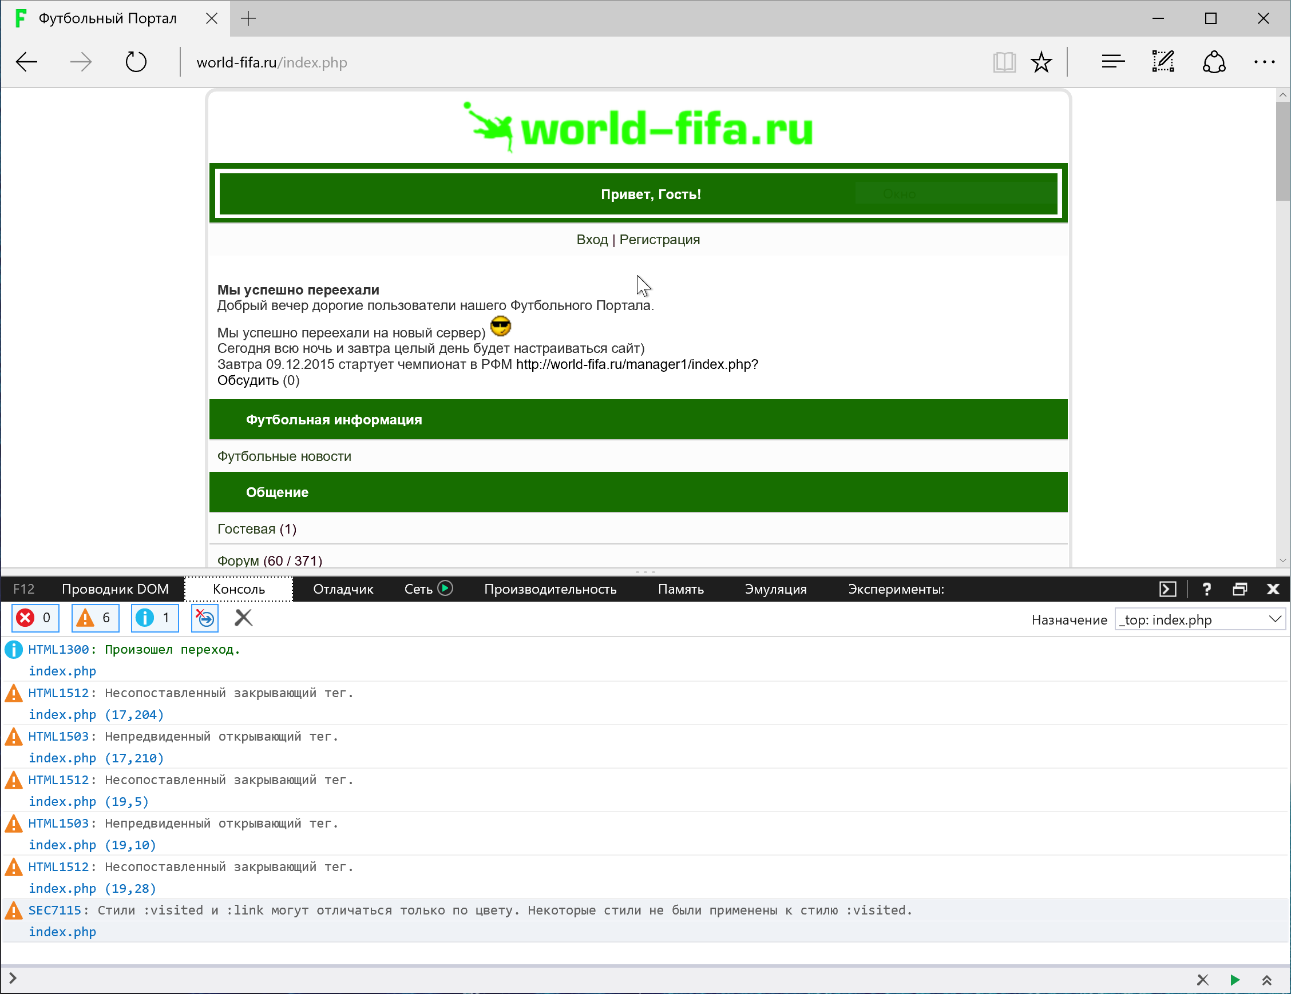Image resolution: width=1291 pixels, height=994 pixels.
Task: Open the Hub lines icon
Action: pyautogui.click(x=1112, y=62)
